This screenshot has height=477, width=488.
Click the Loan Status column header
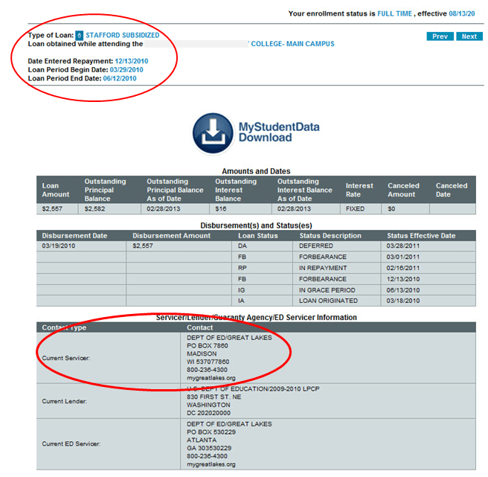tap(257, 236)
